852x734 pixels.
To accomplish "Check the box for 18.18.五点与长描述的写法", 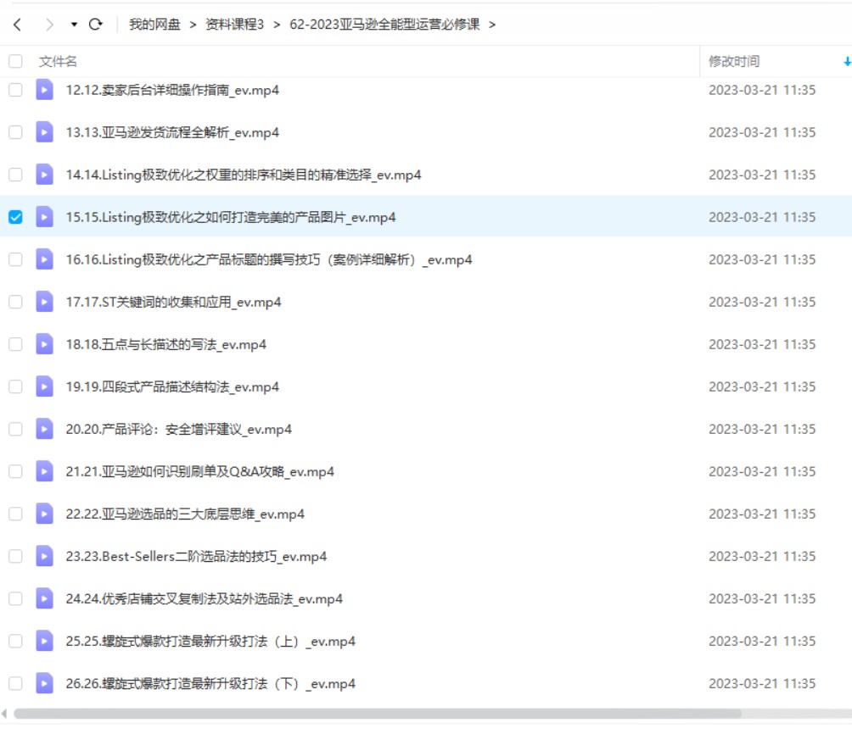I will (x=16, y=344).
